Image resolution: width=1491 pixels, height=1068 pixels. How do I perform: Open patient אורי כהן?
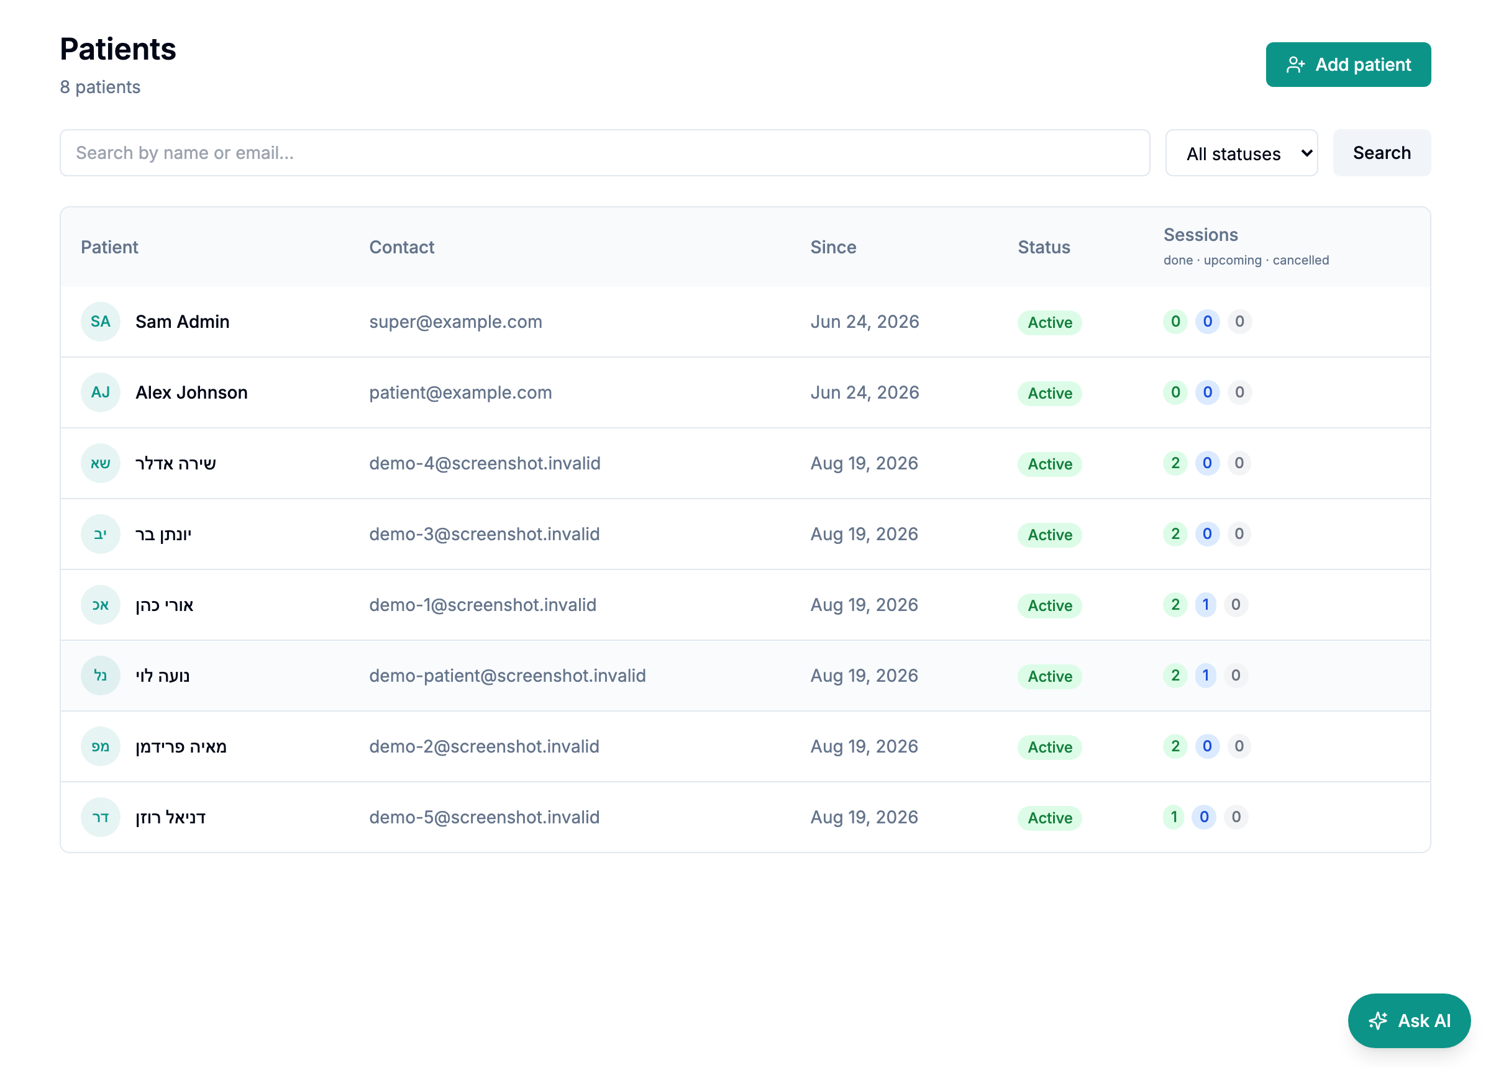click(x=165, y=605)
